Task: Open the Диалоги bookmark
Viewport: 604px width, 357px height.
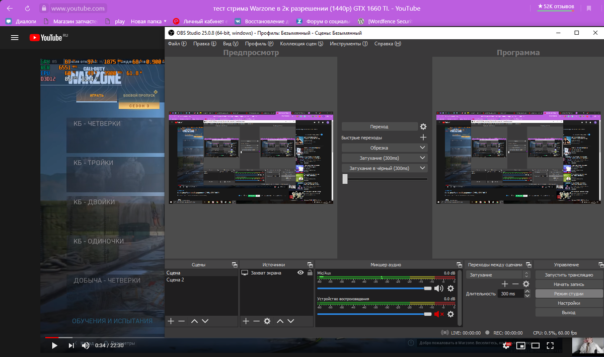Action: pyautogui.click(x=22, y=22)
